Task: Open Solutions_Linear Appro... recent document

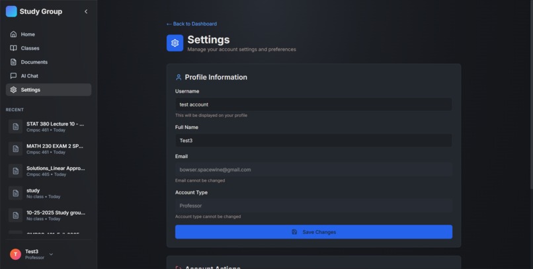Action: point(49,171)
